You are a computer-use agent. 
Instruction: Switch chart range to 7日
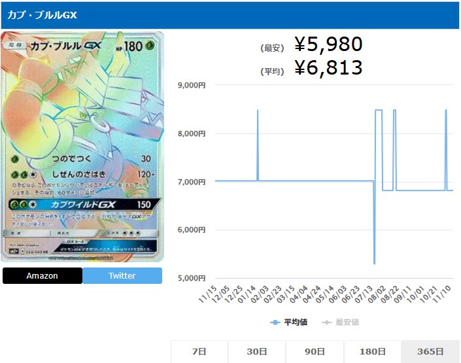pyautogui.click(x=199, y=351)
